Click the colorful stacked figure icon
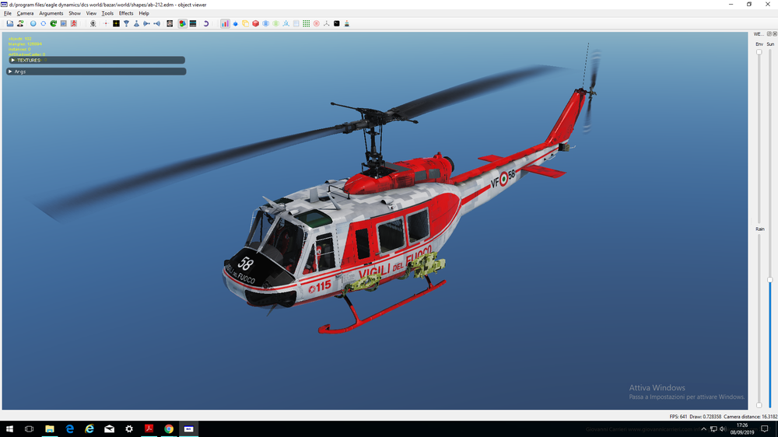This screenshot has width=778, height=437. [x=347, y=23]
